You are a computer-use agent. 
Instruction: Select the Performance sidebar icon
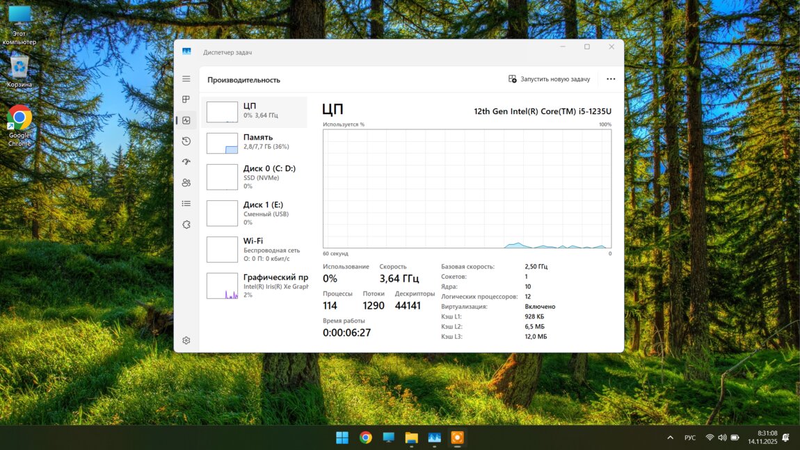(186, 120)
